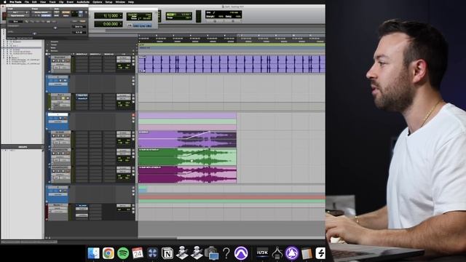
Task: Open iLok License Manager from the dock
Action: pos(262,253)
